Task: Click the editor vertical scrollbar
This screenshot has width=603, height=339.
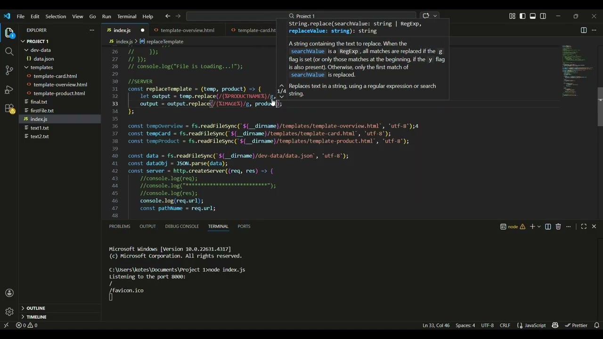Action: [600, 107]
